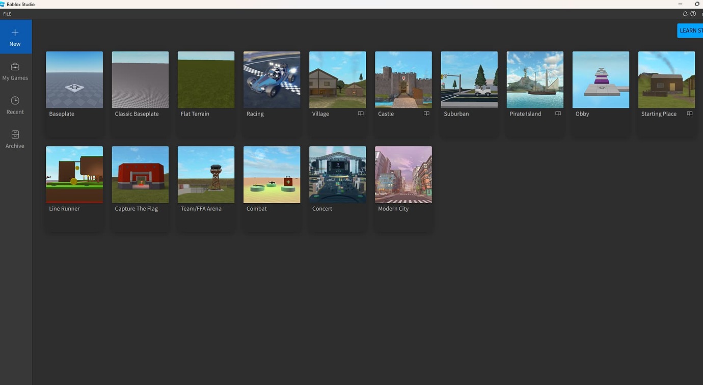Image resolution: width=703 pixels, height=385 pixels.
Task: Click the notifications bell icon
Action: 685,14
